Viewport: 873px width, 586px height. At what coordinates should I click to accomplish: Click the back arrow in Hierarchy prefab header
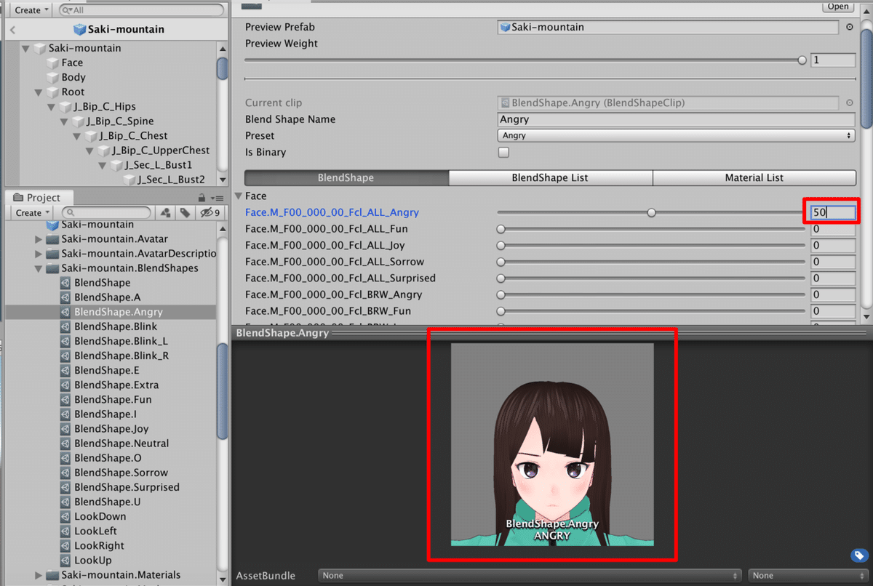pos(14,30)
